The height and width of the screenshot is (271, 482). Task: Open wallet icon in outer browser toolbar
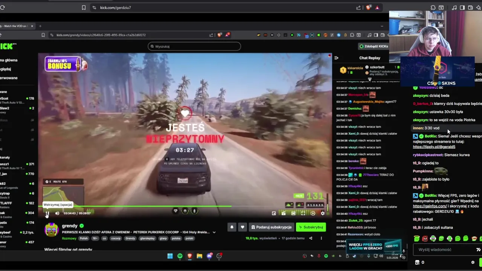click(470, 8)
